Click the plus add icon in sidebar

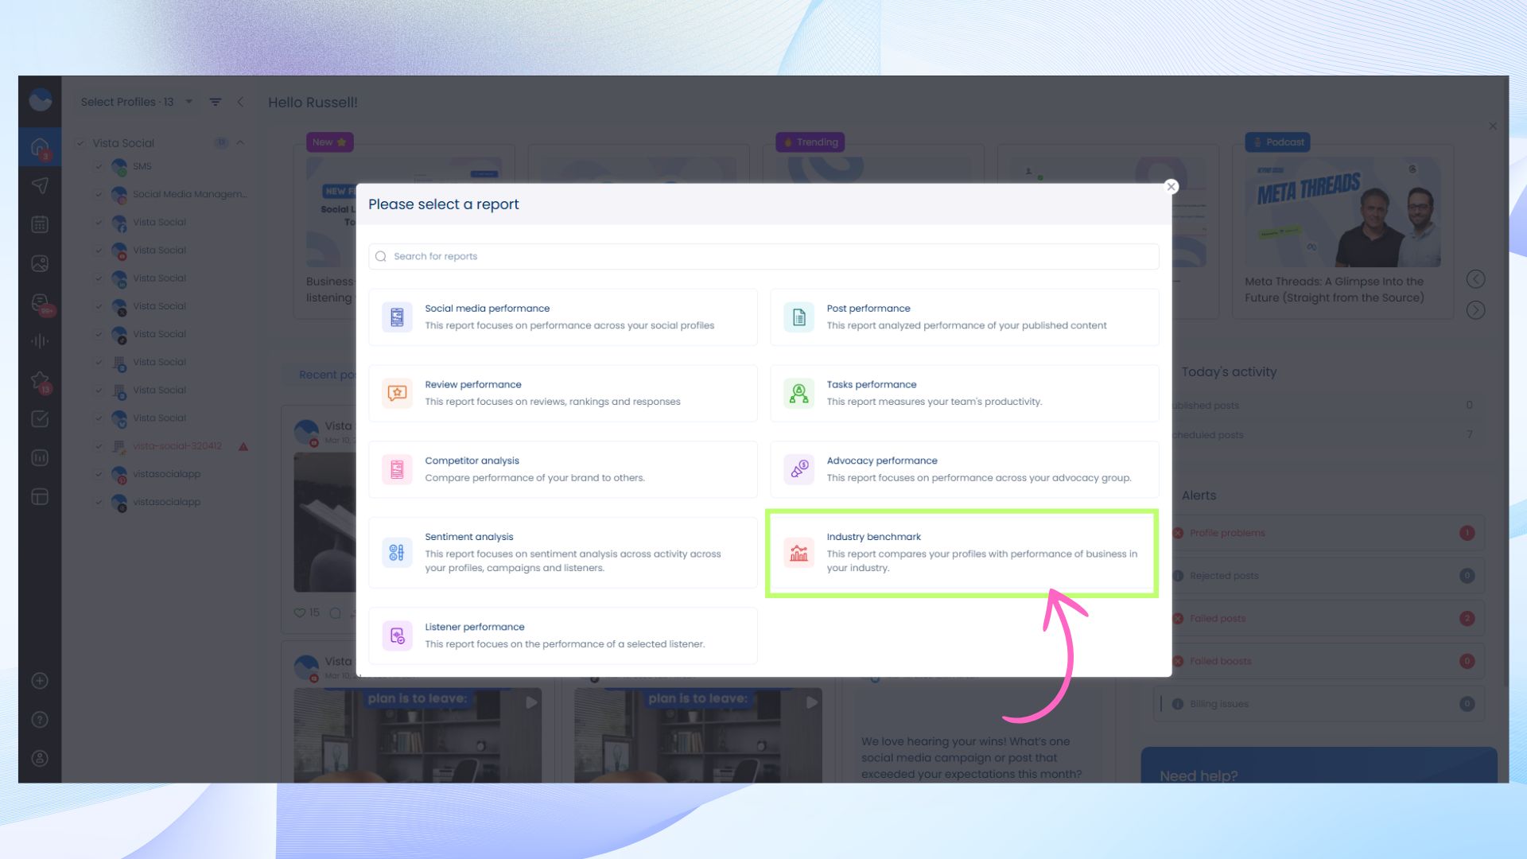coord(40,681)
